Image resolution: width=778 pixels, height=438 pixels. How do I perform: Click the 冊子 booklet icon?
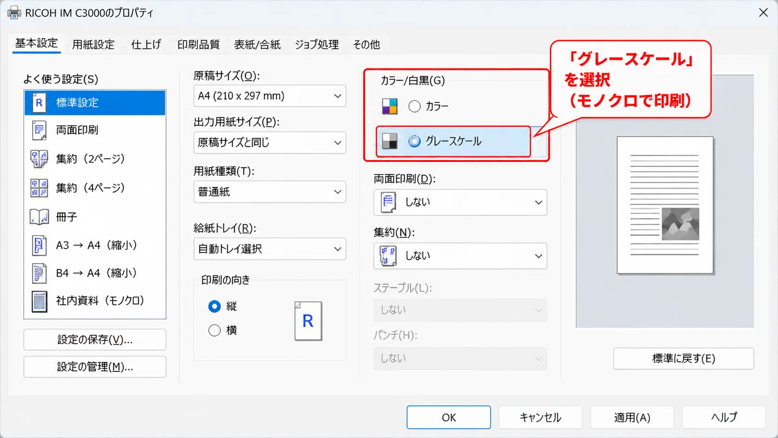(39, 217)
